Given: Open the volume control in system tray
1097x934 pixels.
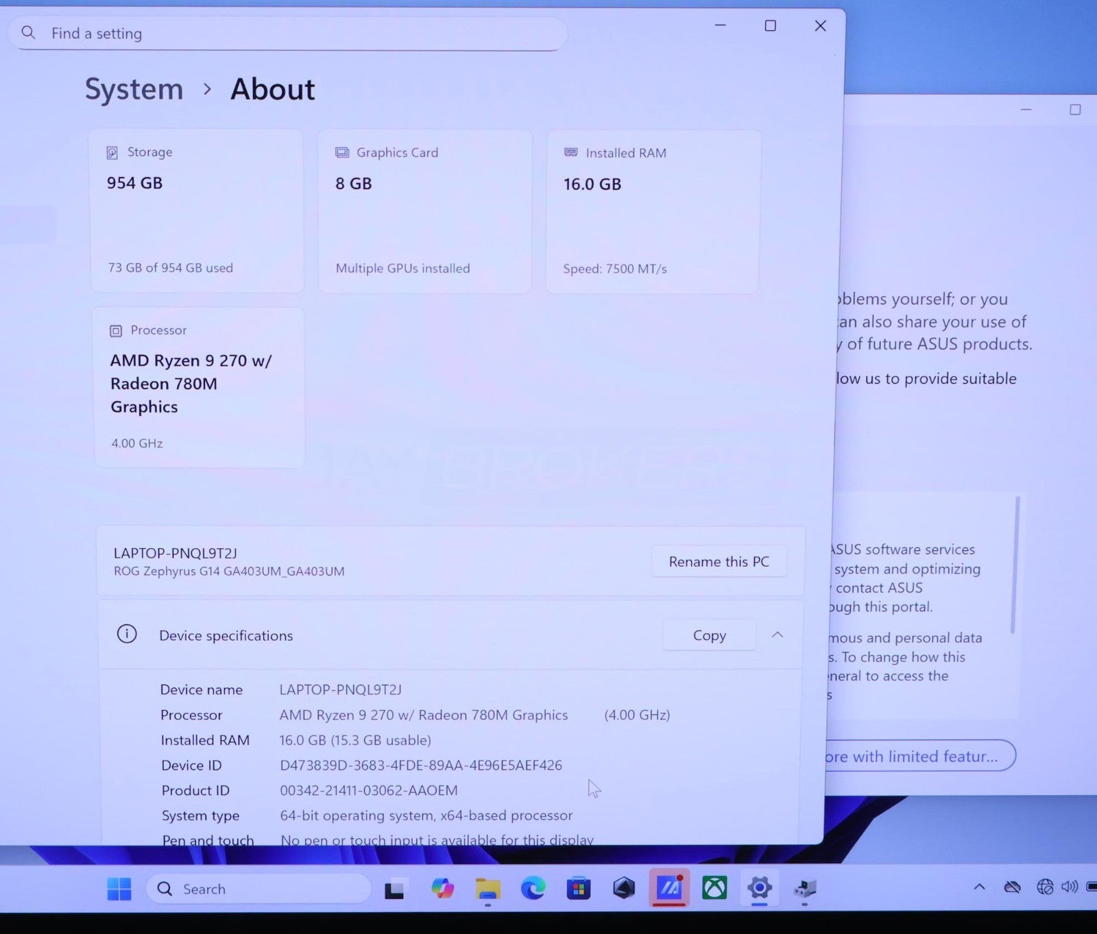Looking at the screenshot, I should click(x=1069, y=887).
